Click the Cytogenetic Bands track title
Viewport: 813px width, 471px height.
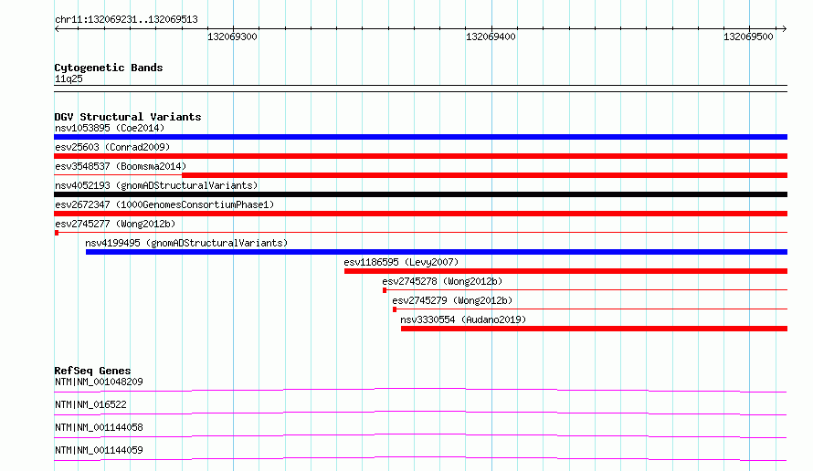pyautogui.click(x=109, y=68)
